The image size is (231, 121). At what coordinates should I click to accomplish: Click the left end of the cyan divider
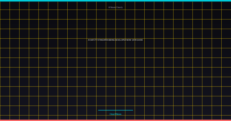point(99,110)
